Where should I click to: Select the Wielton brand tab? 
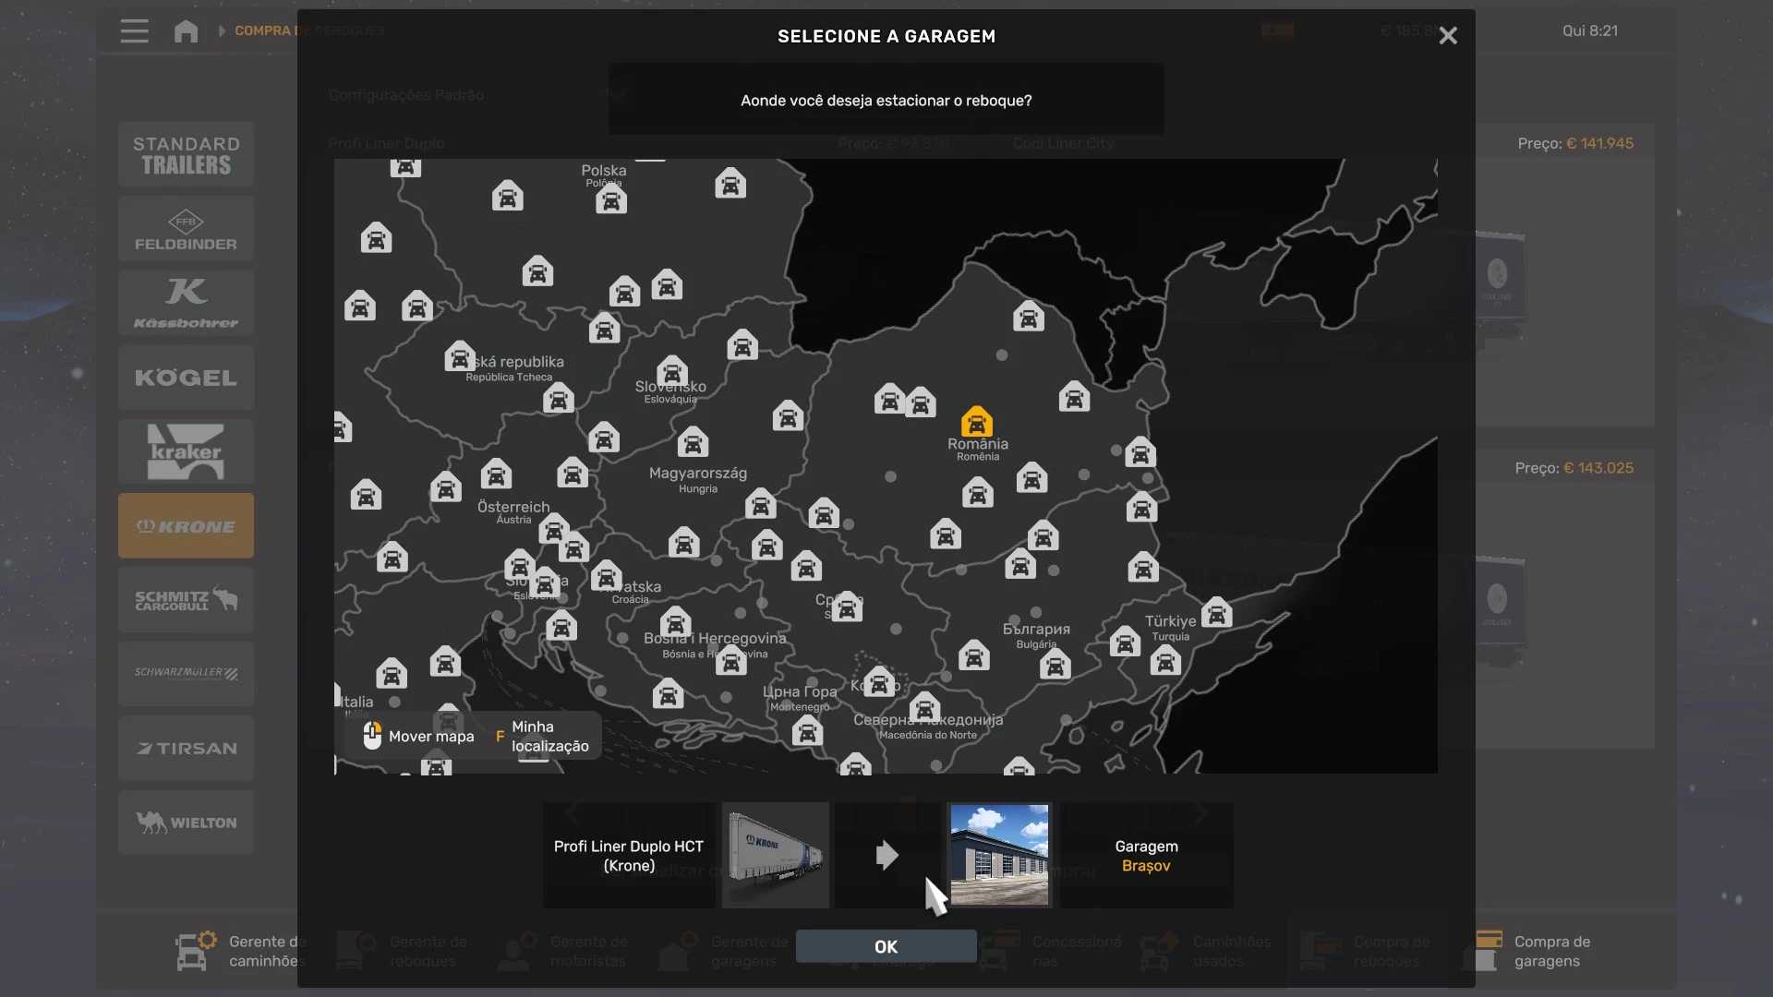pos(186,823)
